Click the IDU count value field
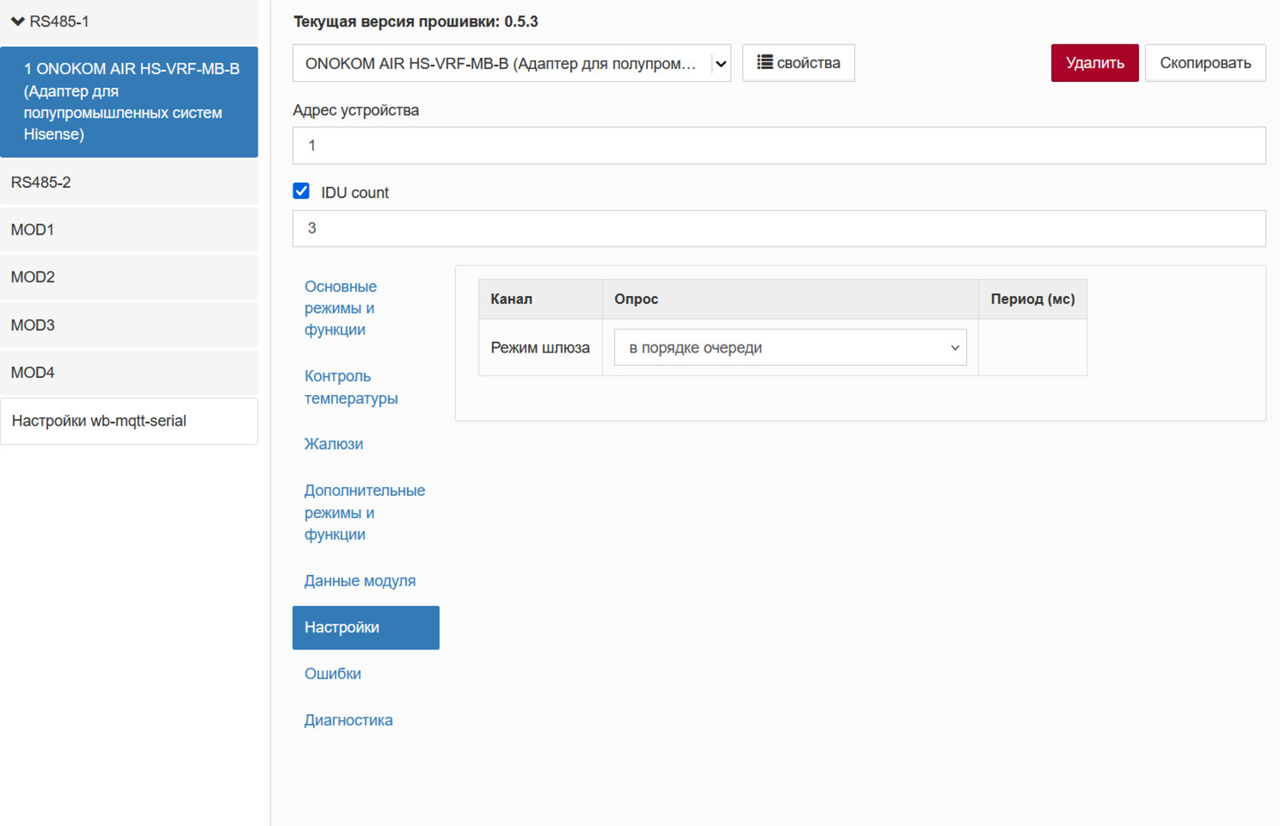The image size is (1280, 826). (x=778, y=229)
